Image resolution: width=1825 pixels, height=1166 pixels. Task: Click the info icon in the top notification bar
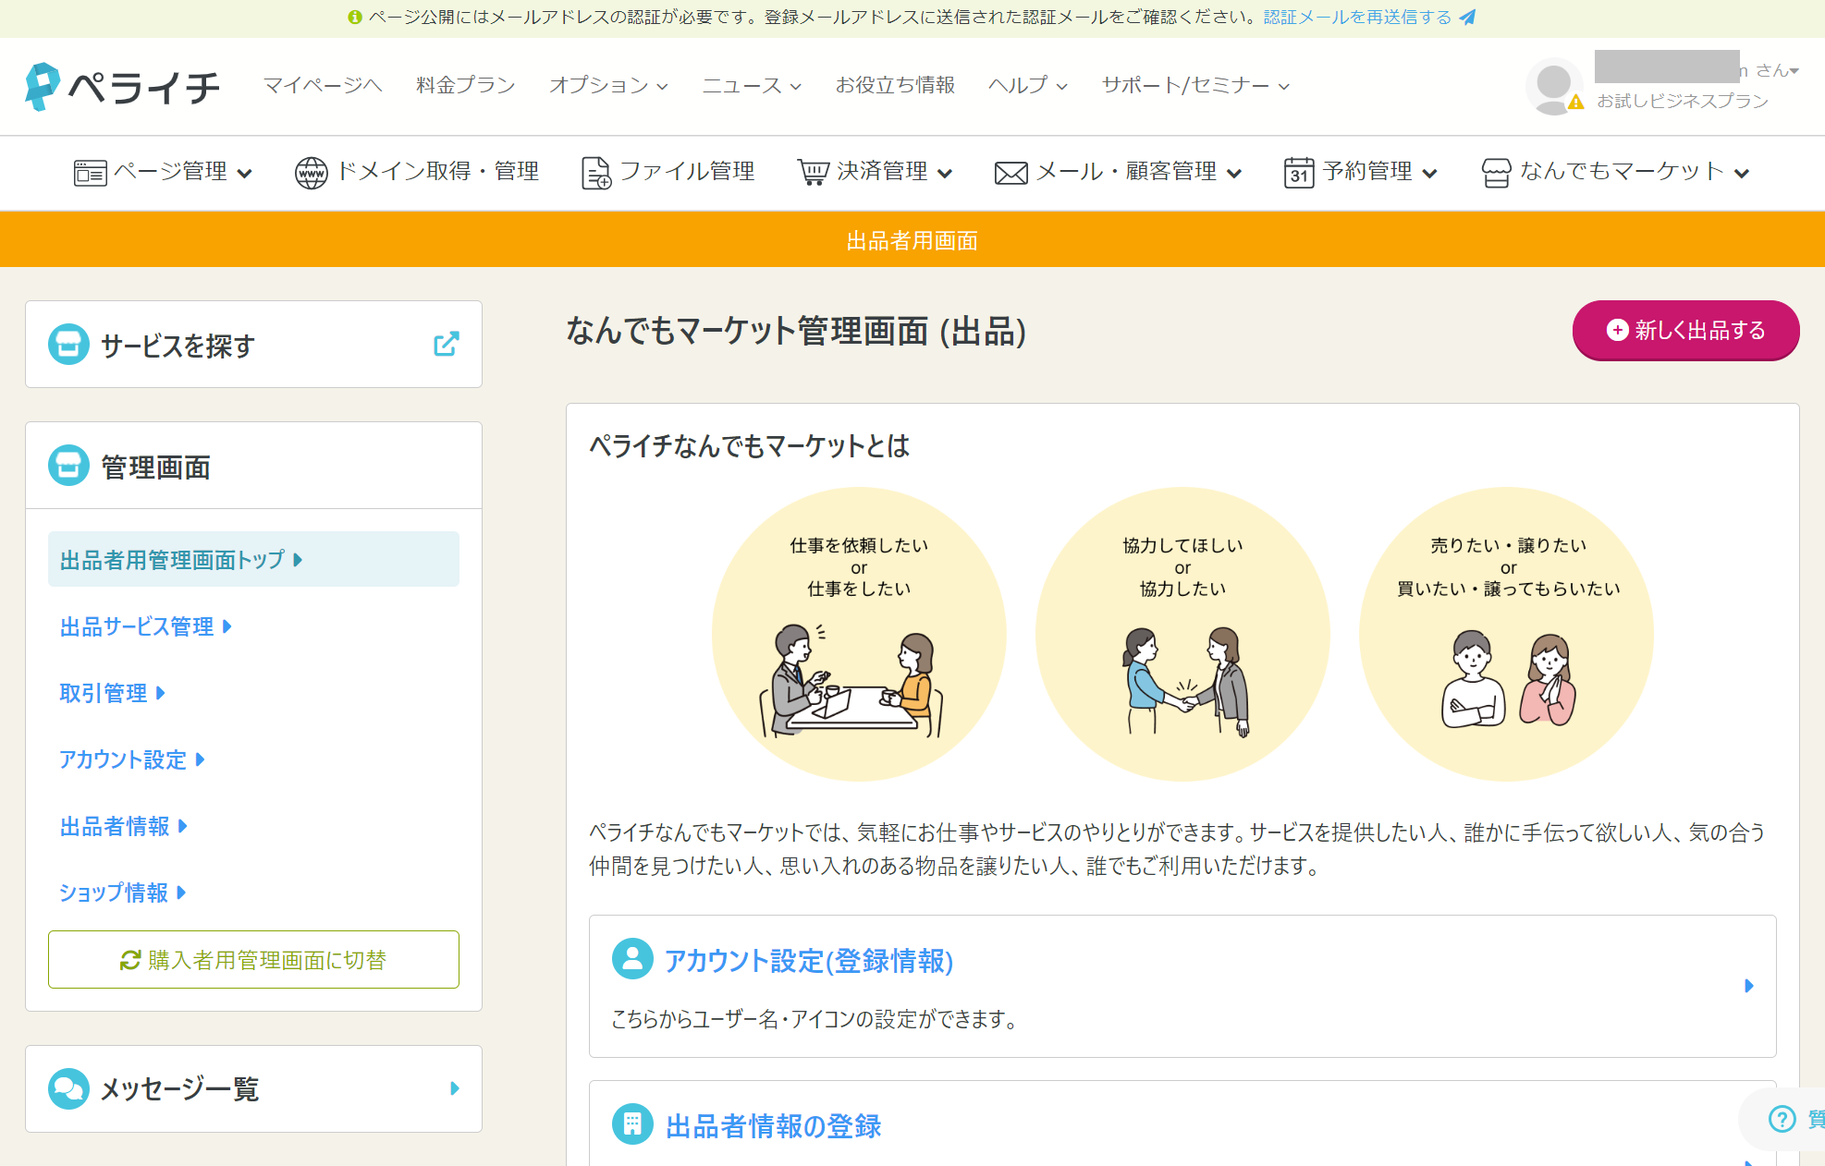[x=355, y=18]
